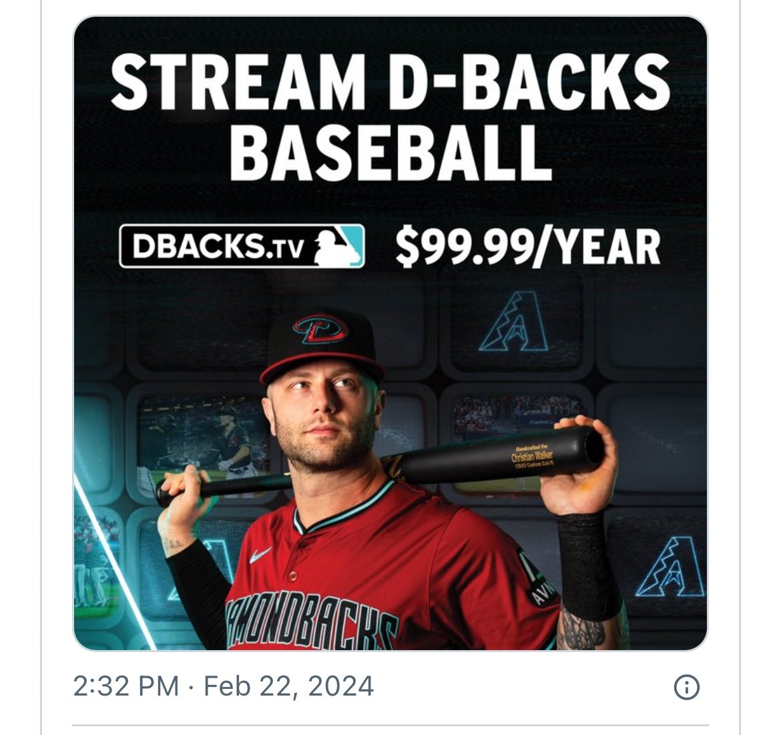Click the upper-right teal A logo
The width and height of the screenshot is (781, 735).
(x=514, y=322)
